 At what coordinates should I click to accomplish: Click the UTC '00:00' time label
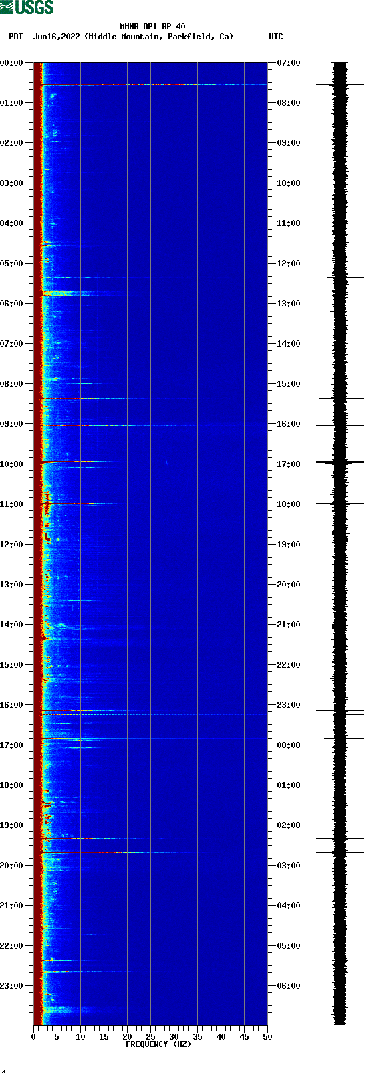coord(289,745)
